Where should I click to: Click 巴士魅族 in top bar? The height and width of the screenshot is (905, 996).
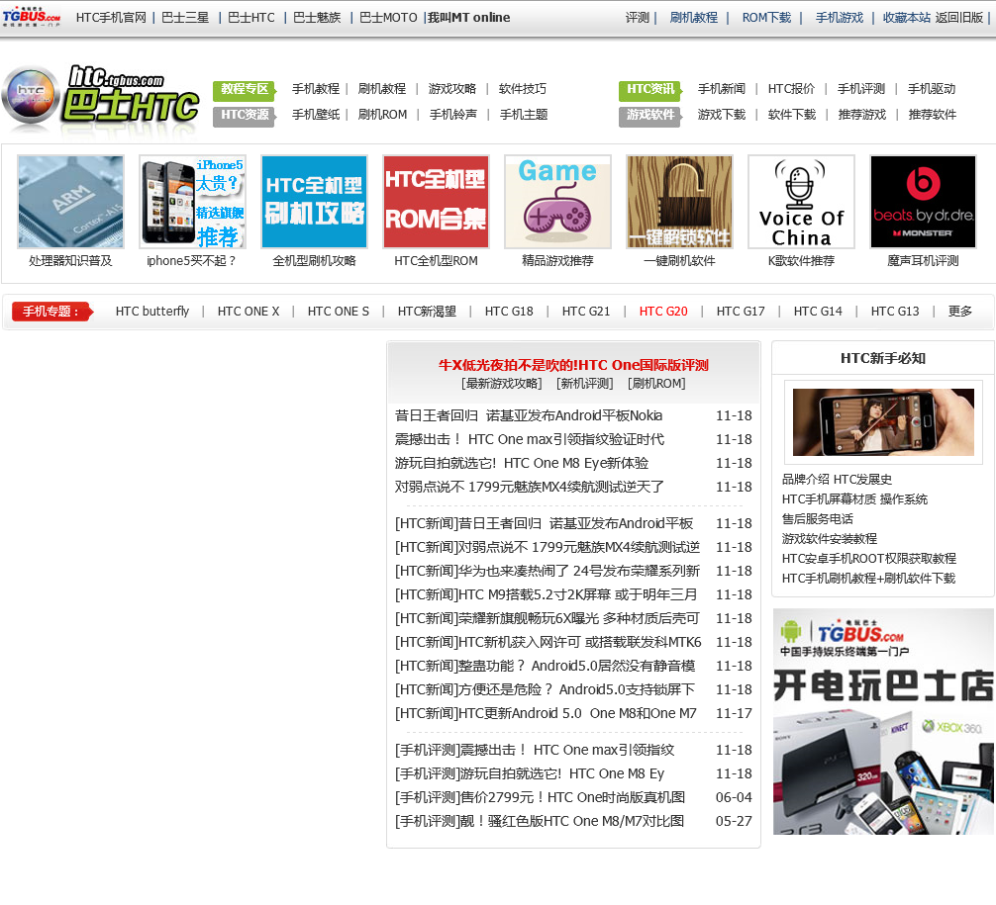coord(317,18)
